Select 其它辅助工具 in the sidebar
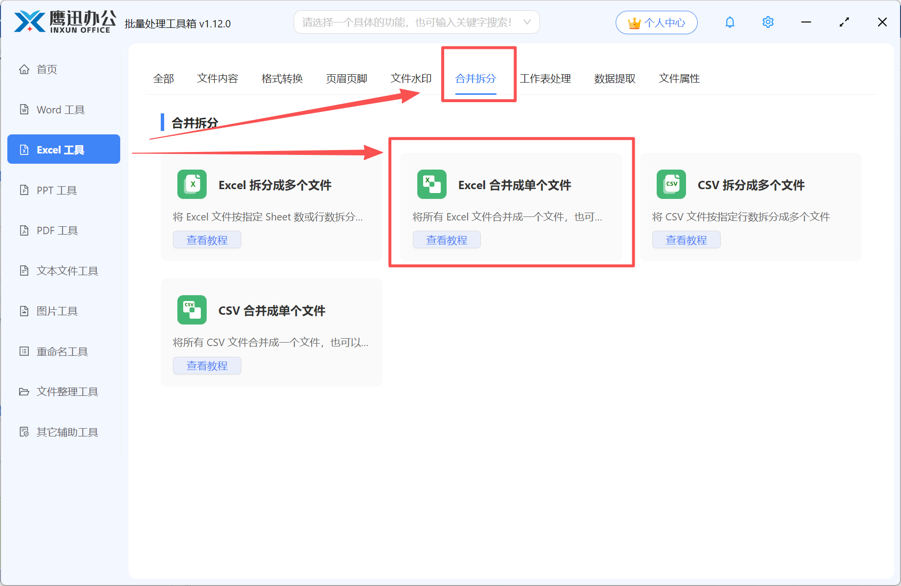 pyautogui.click(x=67, y=432)
